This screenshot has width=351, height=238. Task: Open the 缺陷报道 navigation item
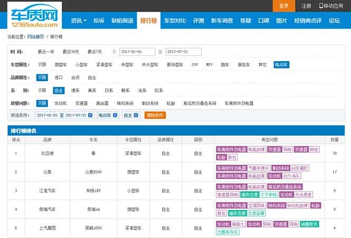[122, 21]
